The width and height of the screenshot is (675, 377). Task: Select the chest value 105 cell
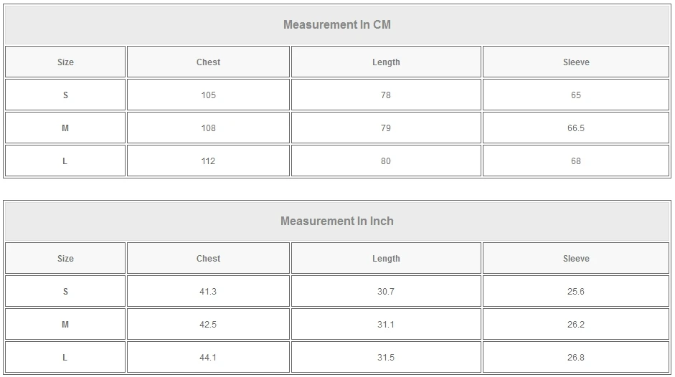pos(209,95)
